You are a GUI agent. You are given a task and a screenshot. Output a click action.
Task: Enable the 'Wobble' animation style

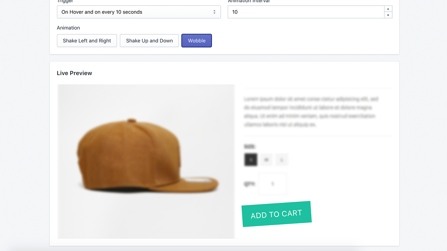196,40
